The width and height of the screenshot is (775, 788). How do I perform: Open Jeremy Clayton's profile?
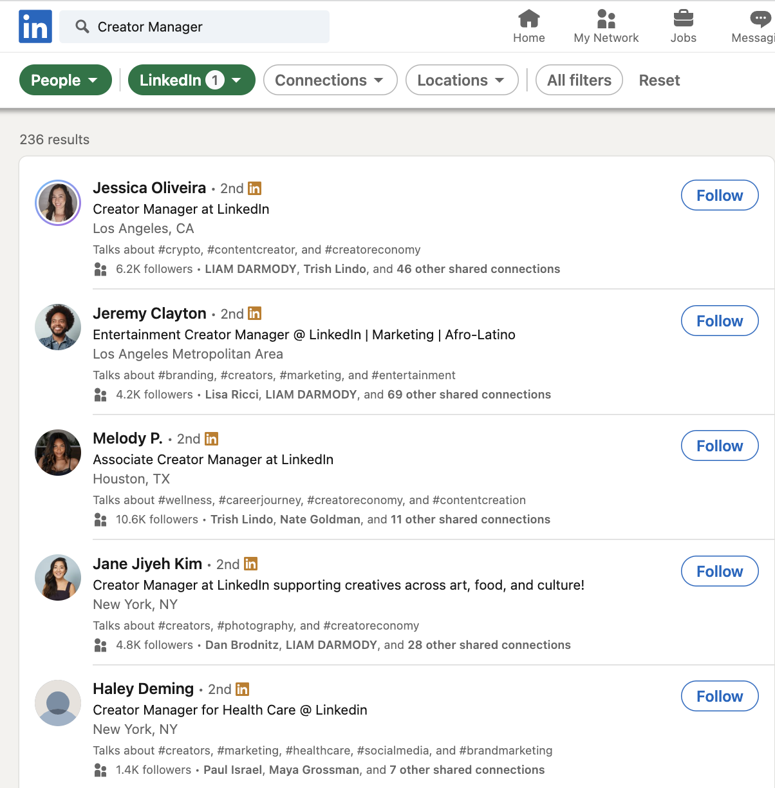pyautogui.click(x=149, y=313)
